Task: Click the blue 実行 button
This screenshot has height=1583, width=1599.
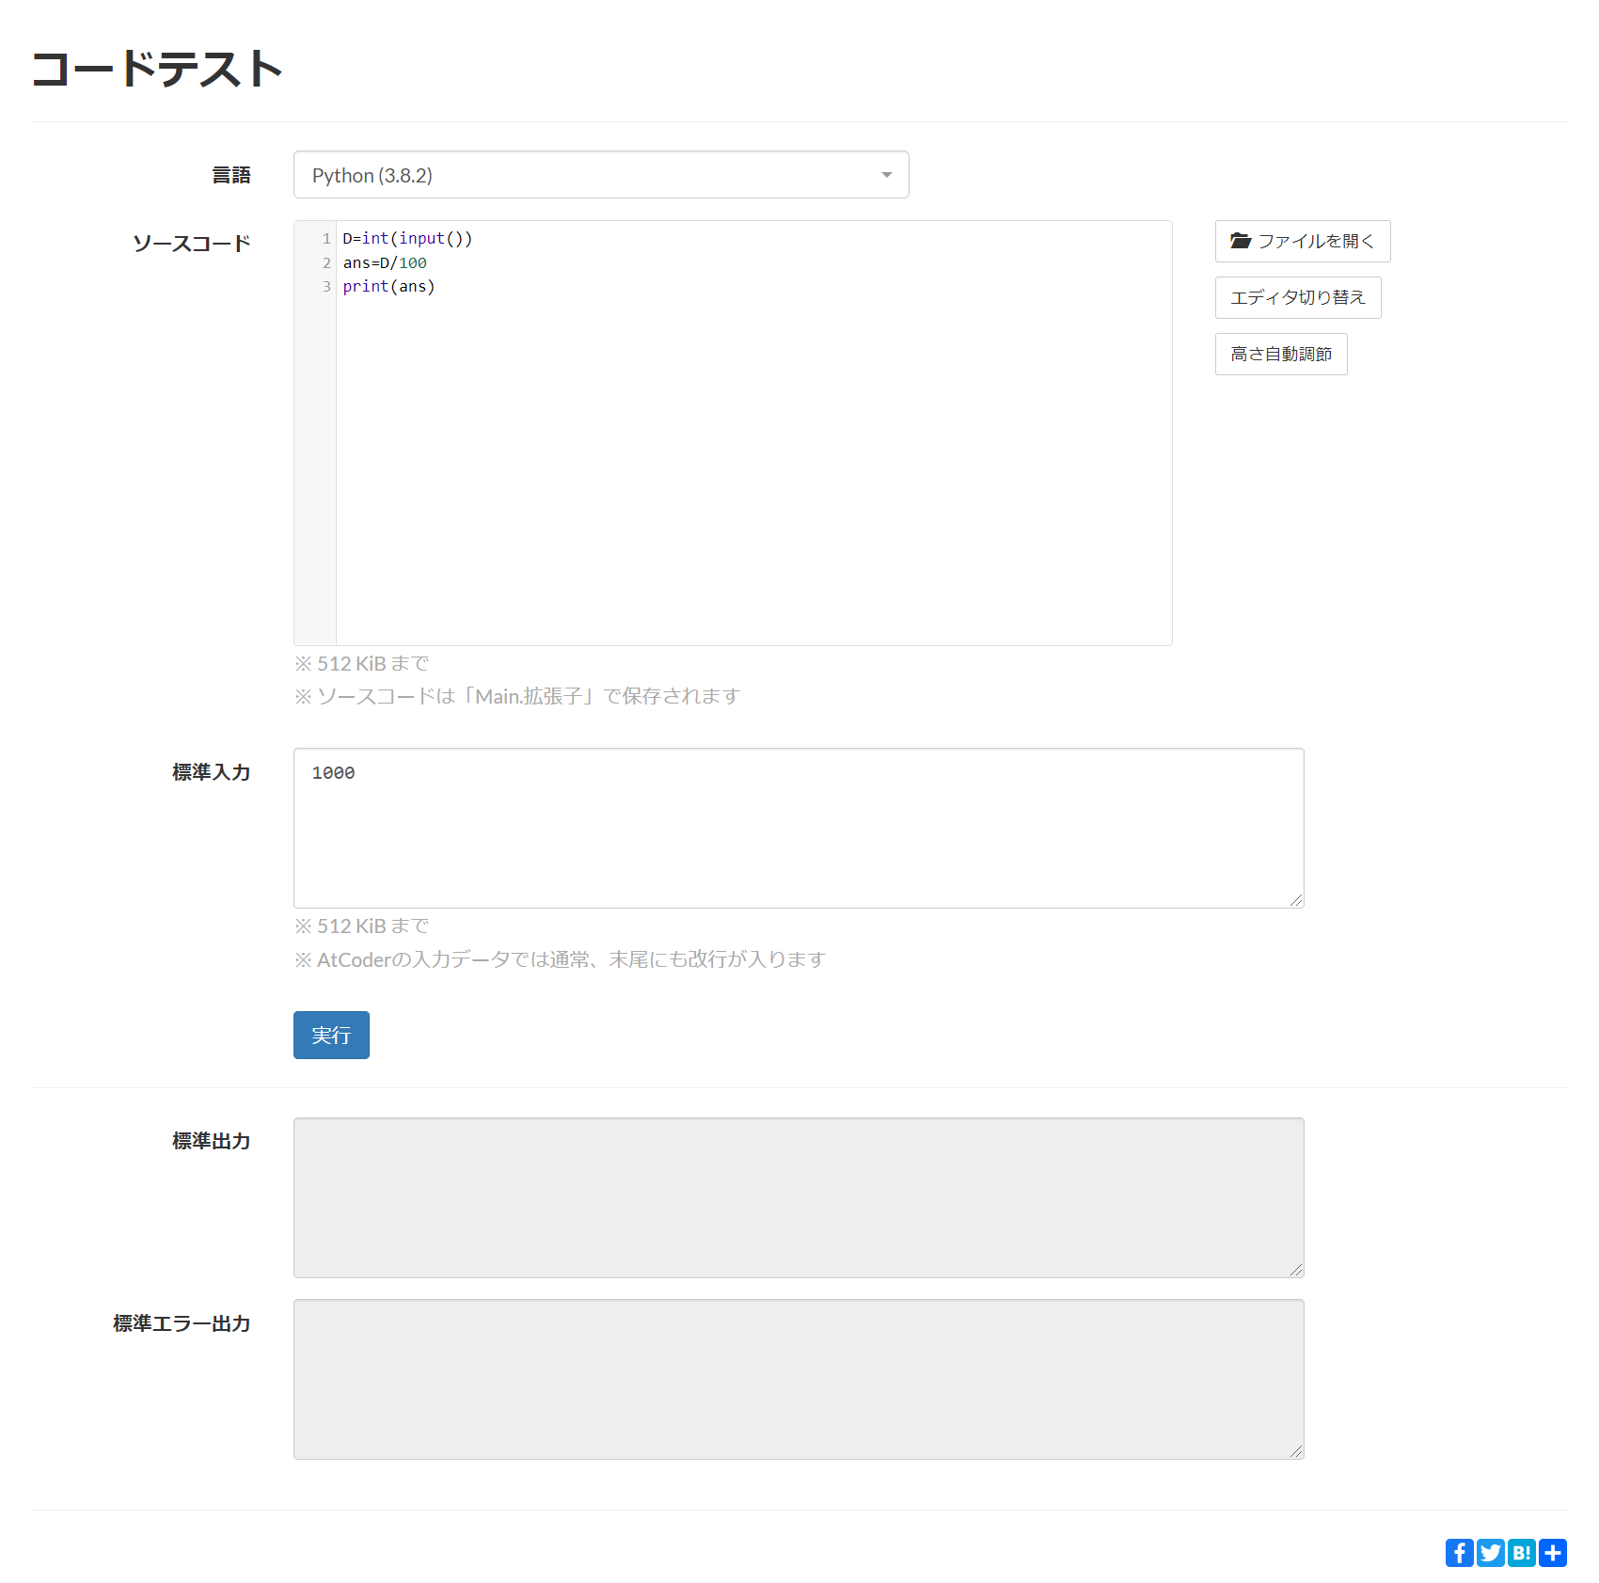Action: [331, 1036]
